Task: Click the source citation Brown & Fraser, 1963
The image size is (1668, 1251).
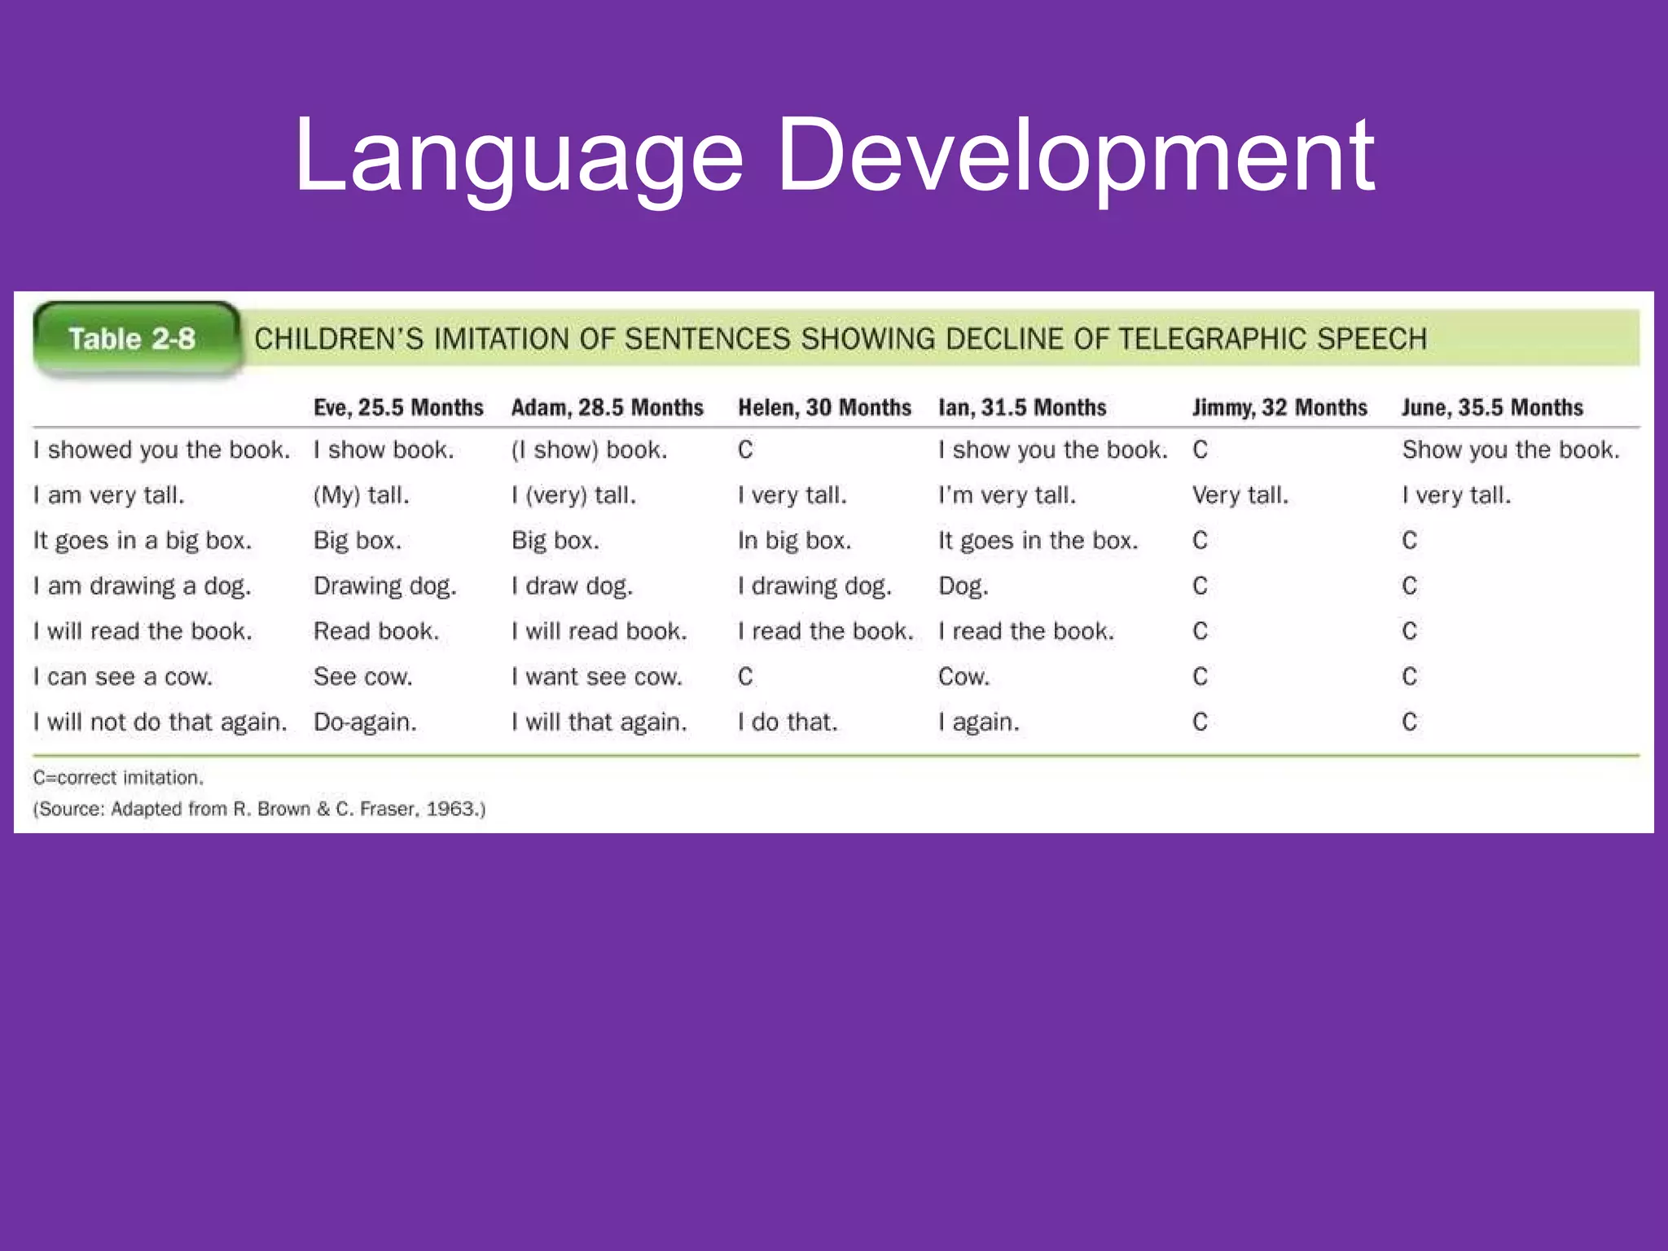Action: pos(259,809)
